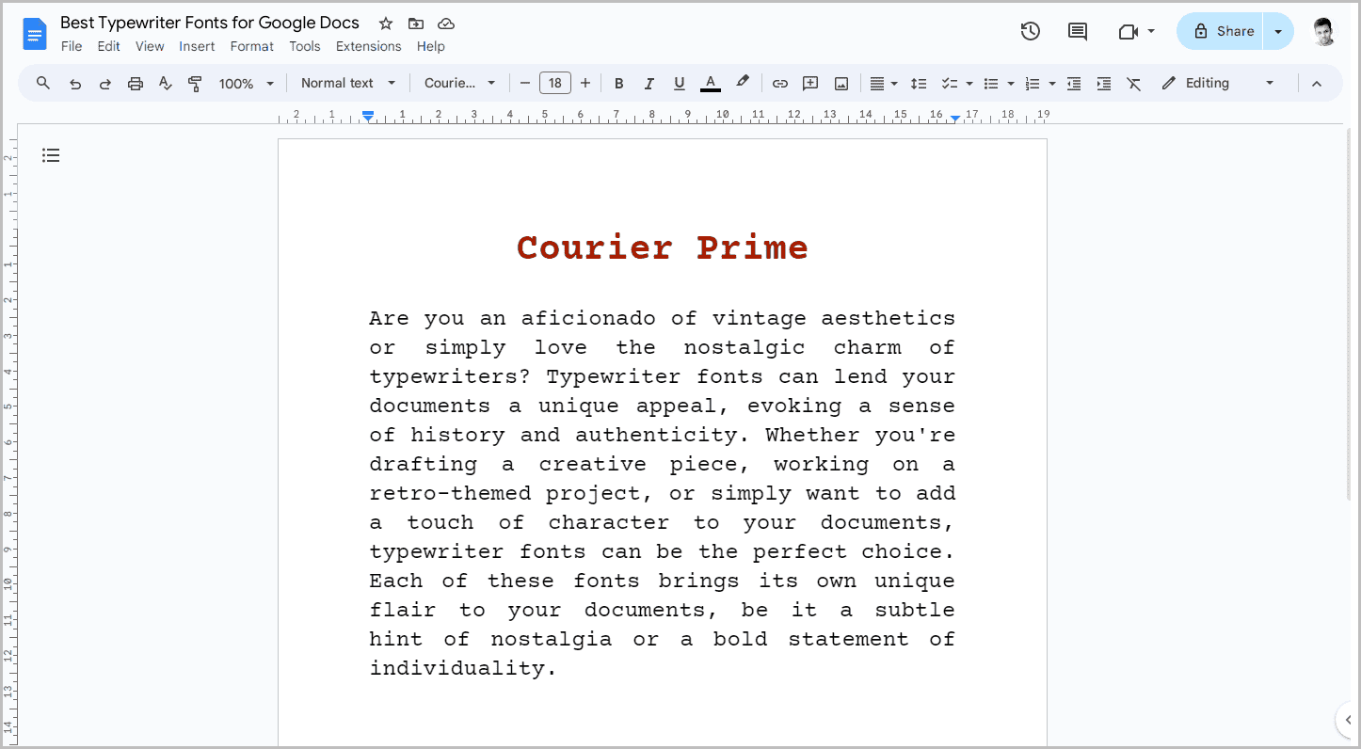The width and height of the screenshot is (1361, 749).
Task: Click the document title text
Action: coord(210,23)
